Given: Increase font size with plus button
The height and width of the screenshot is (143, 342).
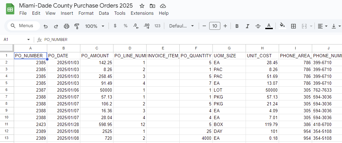Looking at the screenshot, I should pyautogui.click(x=225, y=26).
